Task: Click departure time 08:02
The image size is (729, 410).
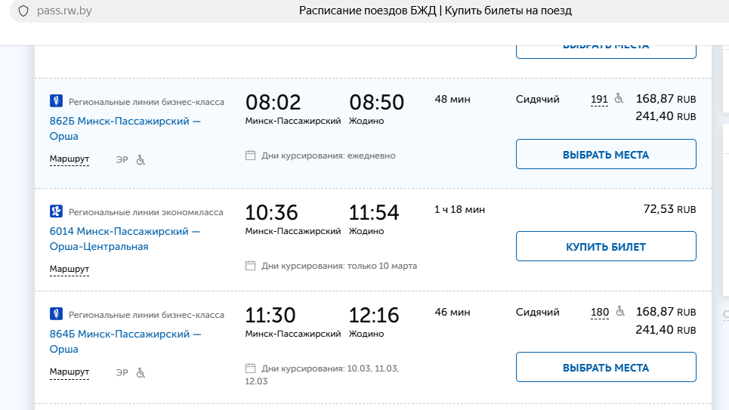Action: click(273, 102)
